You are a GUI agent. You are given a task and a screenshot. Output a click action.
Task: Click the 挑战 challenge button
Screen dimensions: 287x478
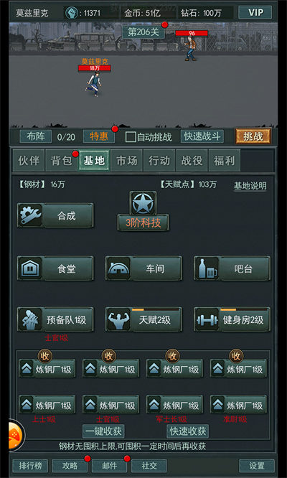(x=253, y=136)
